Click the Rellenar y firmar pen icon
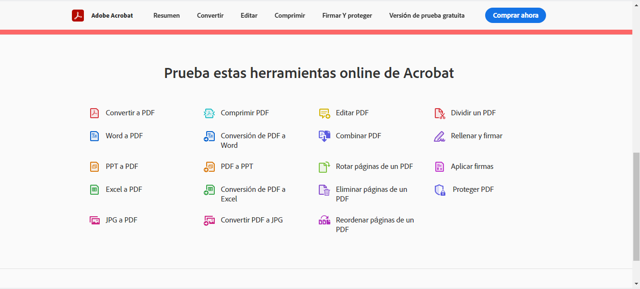 [x=440, y=136]
